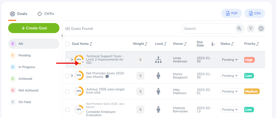Screen dimensions: 276x118
Task: Check the Technical Support Team goal checkbox
Action: click(x=67, y=60)
